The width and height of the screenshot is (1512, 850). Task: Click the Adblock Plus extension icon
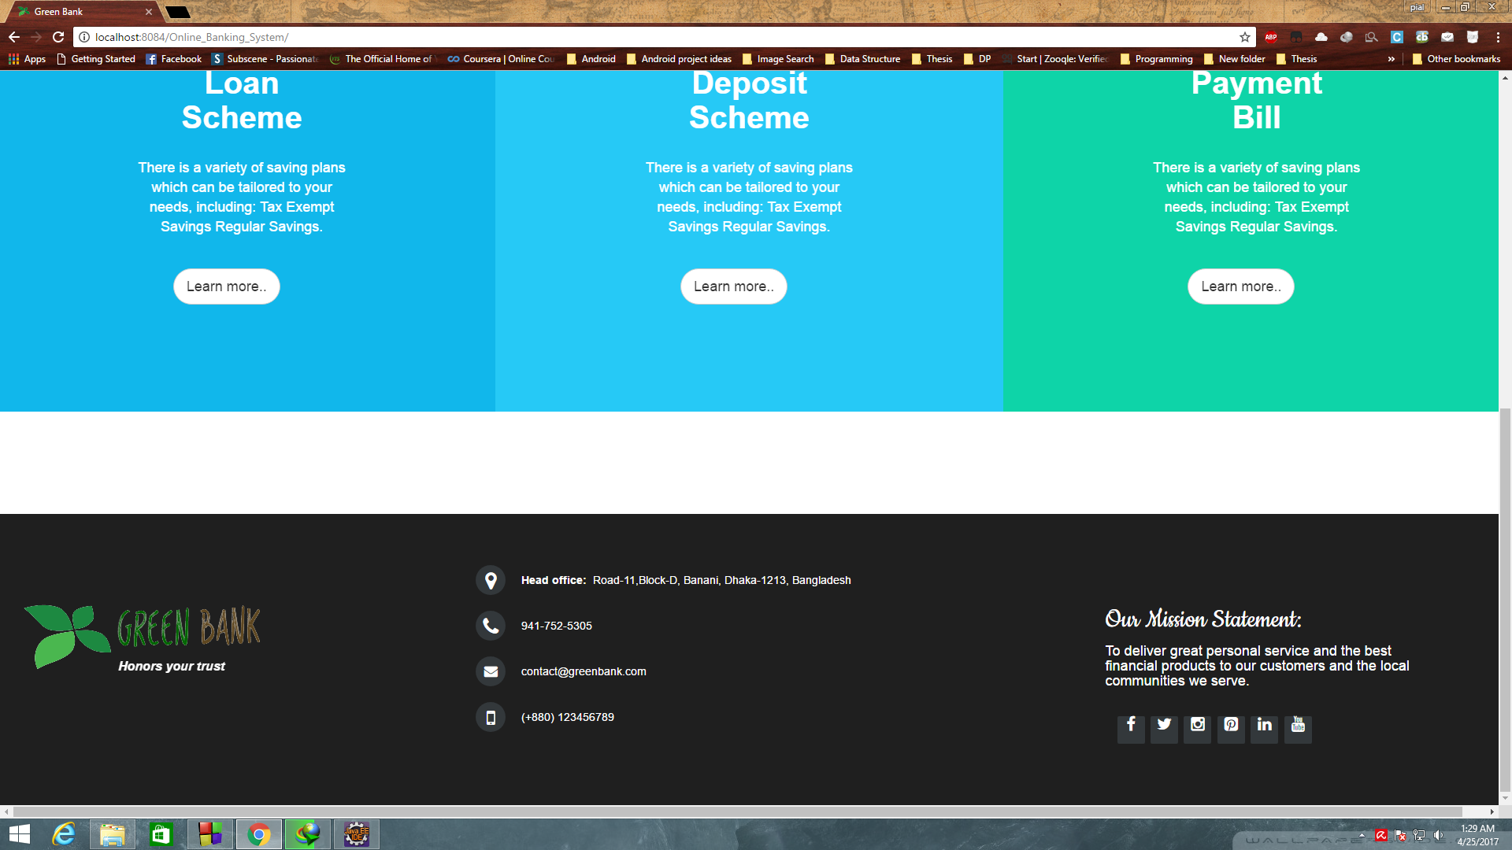tap(1270, 37)
